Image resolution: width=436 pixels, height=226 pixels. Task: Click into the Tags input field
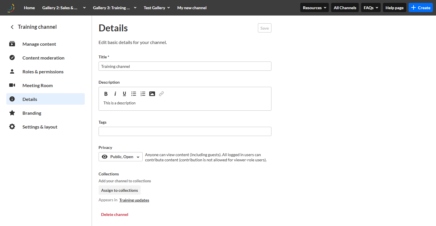click(185, 131)
